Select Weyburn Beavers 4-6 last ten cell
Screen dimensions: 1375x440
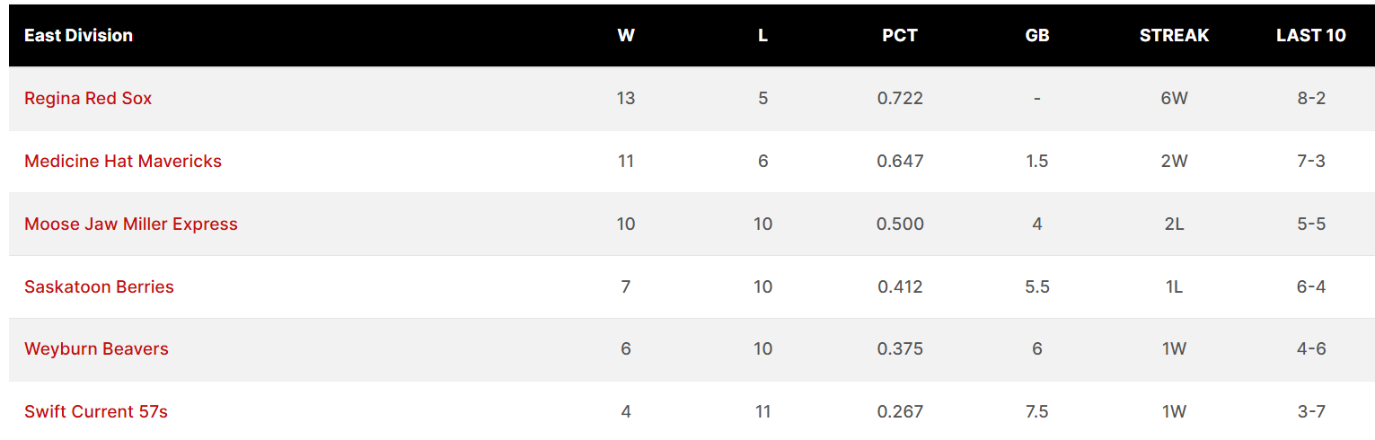1311,349
